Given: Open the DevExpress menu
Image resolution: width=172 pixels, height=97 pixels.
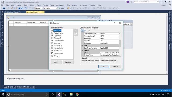Looking at the screenshot, I should 83,5.
